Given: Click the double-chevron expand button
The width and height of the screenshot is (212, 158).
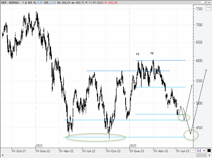Looking at the screenshot, I should [193, 150].
